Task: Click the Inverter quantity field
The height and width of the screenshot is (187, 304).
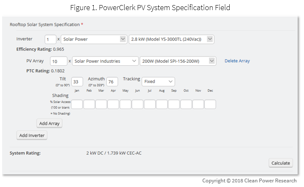Action: [x=51, y=40]
